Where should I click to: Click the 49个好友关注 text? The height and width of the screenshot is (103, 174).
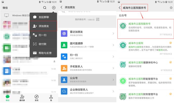[166, 54]
